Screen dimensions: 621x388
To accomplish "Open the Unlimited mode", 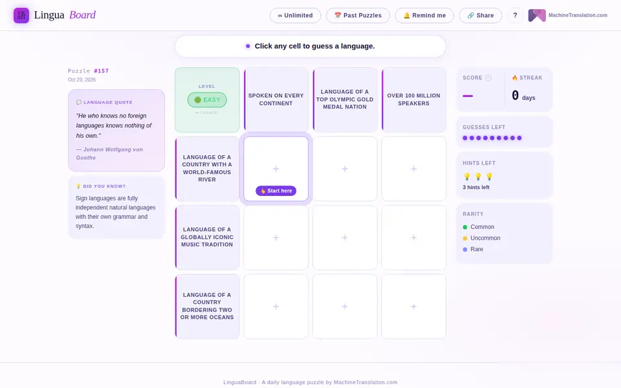I will (295, 16).
